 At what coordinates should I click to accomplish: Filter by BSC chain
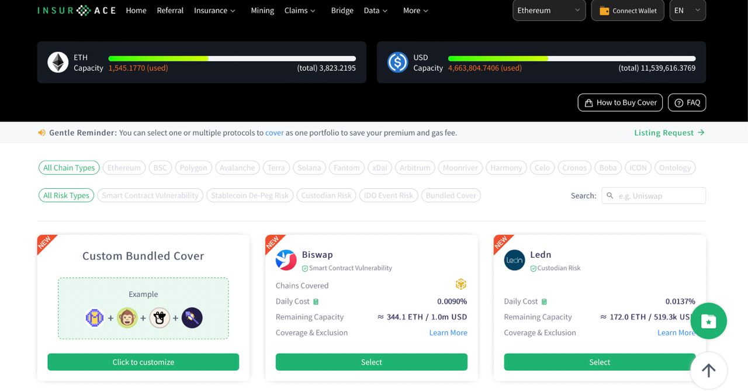160,168
